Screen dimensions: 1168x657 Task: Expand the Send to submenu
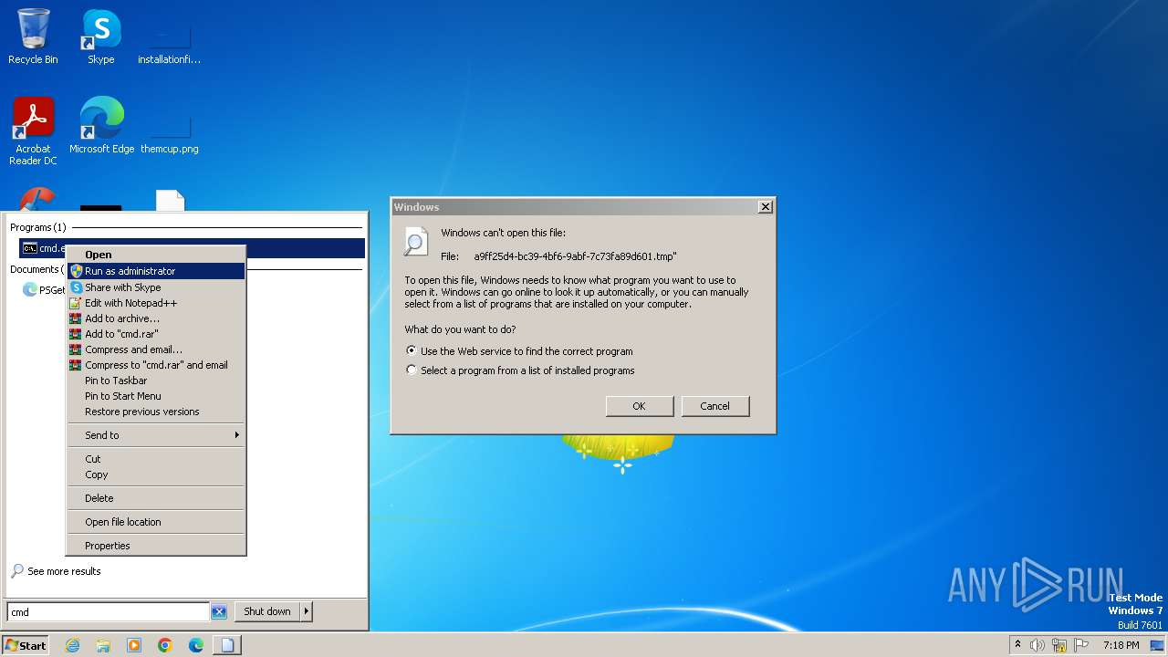click(x=156, y=435)
